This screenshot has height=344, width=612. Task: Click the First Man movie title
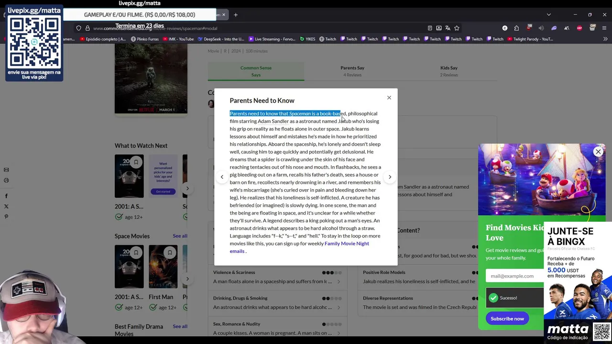click(x=161, y=297)
